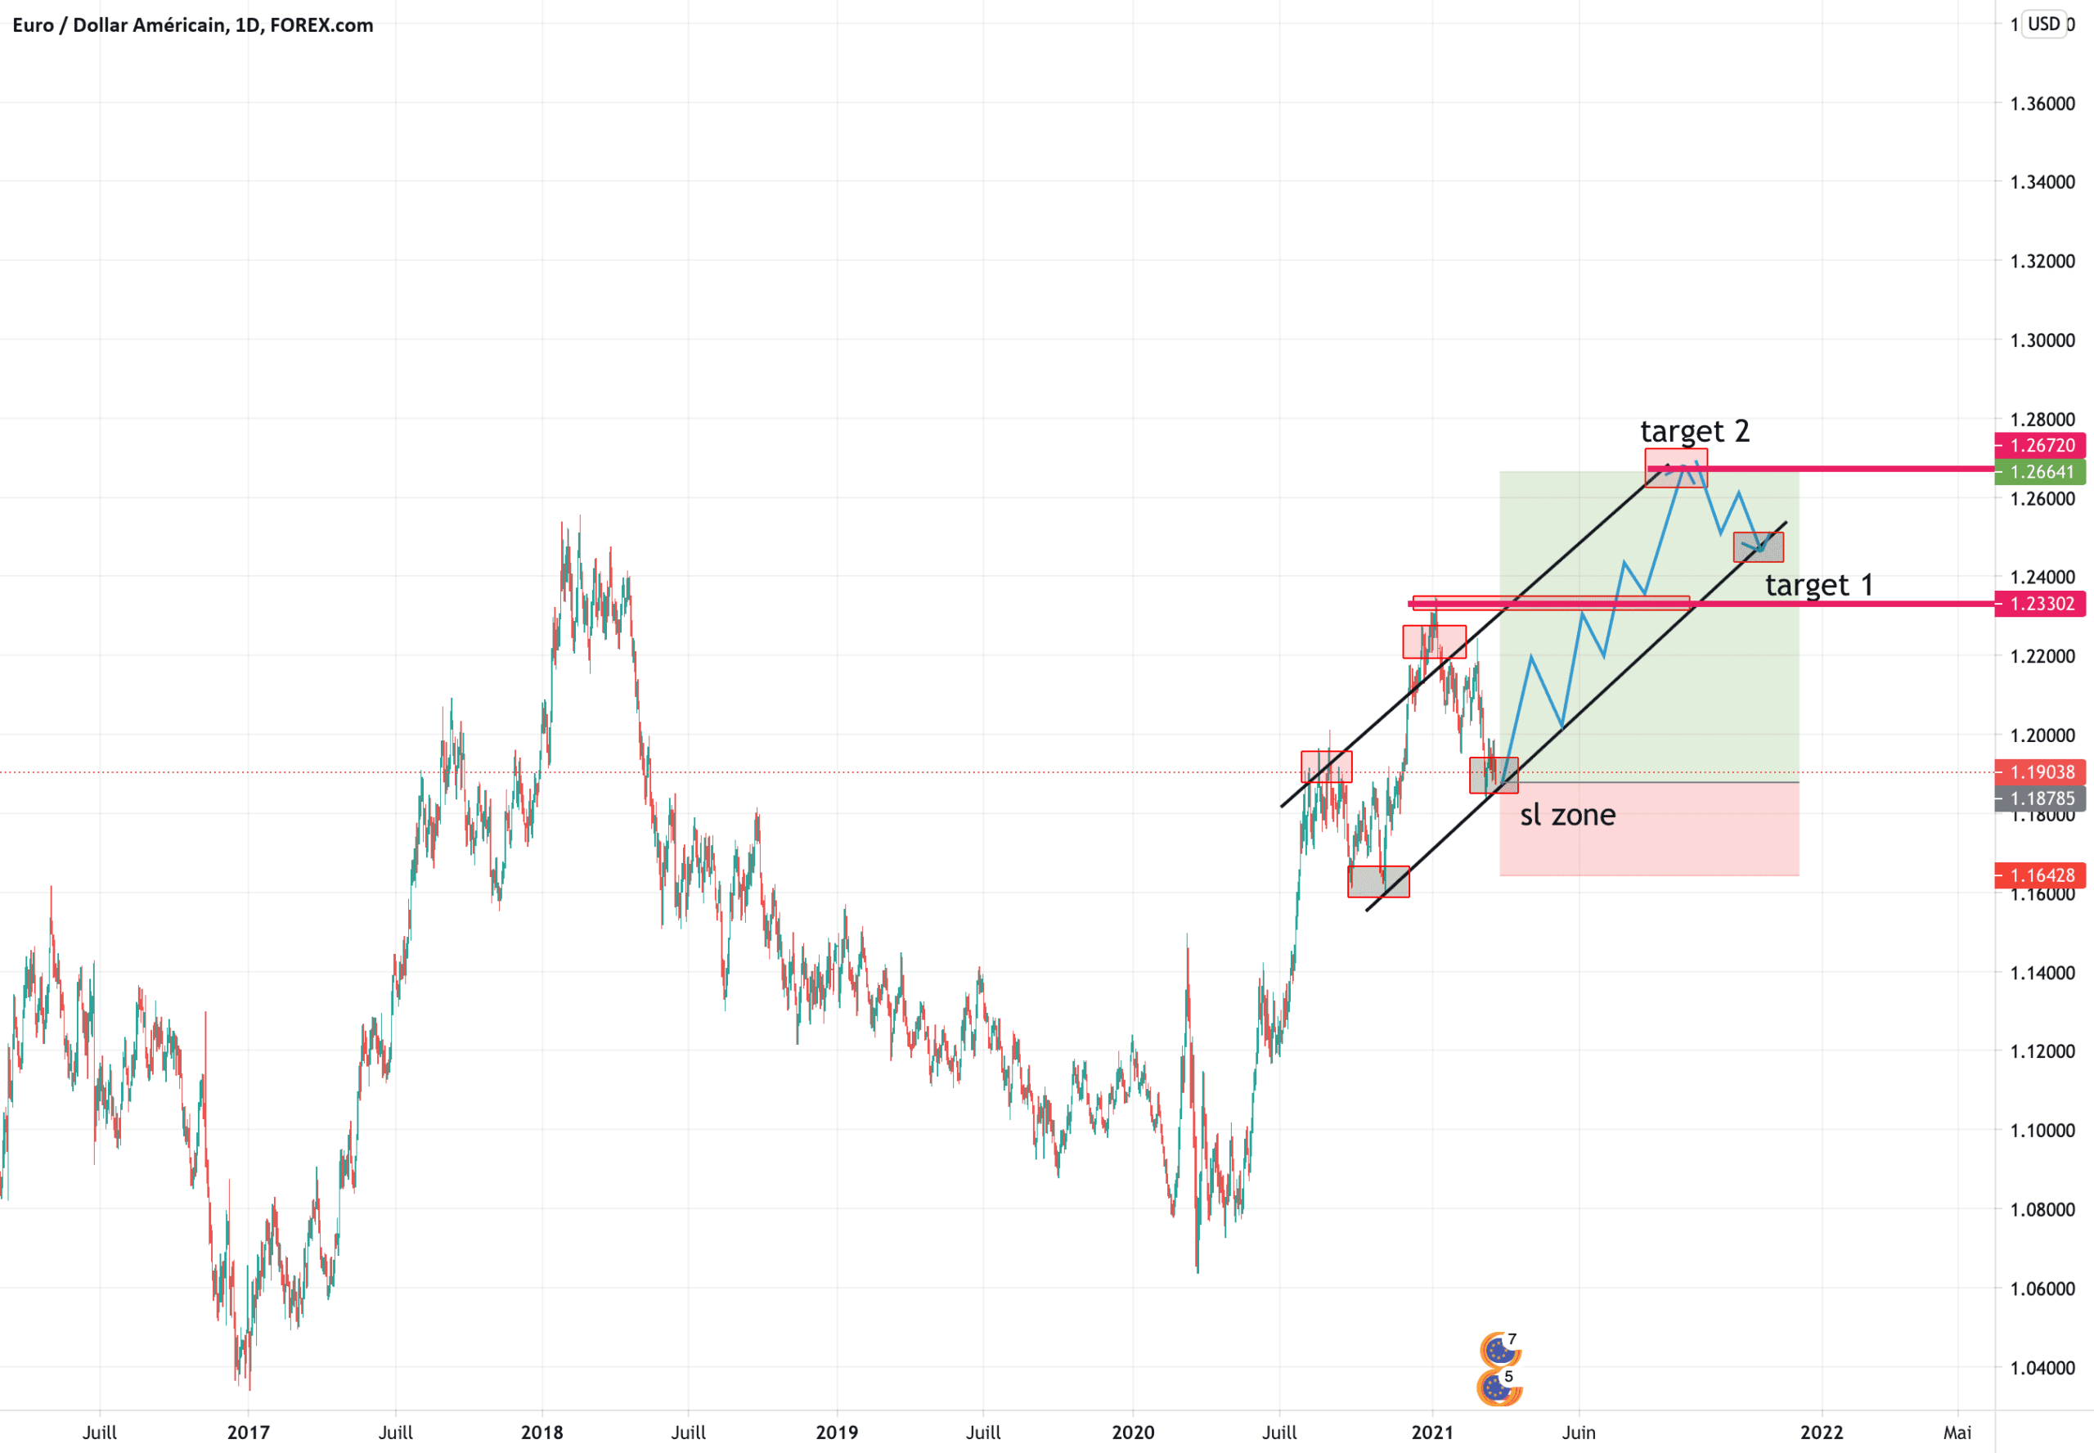The image size is (2094, 1453).
Task: Click the 1.04000 price axis tick
Action: (x=2042, y=1367)
